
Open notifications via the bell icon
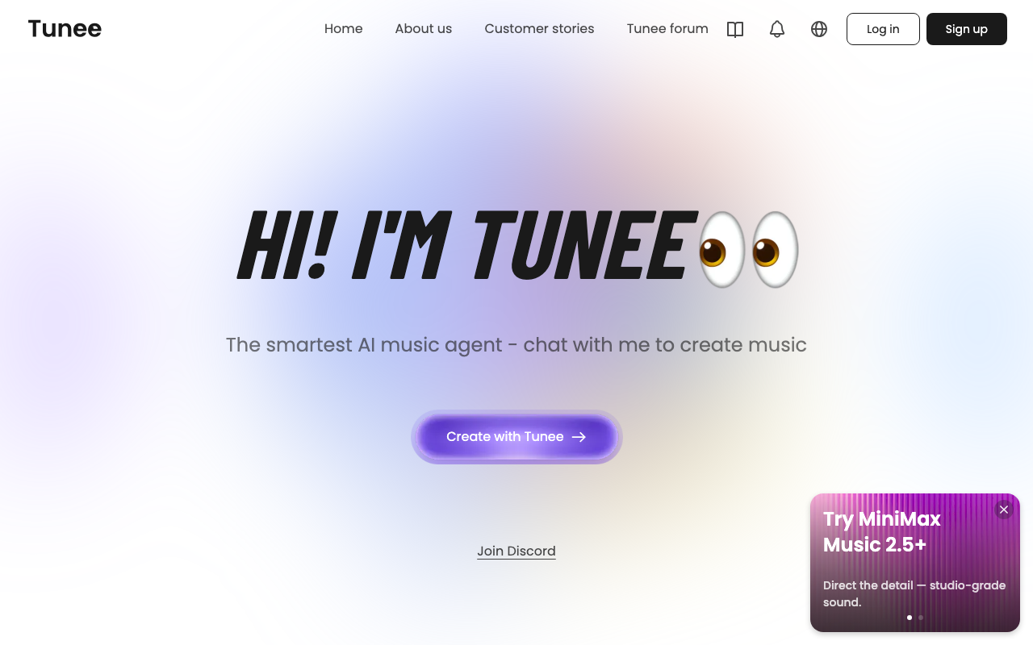777,29
